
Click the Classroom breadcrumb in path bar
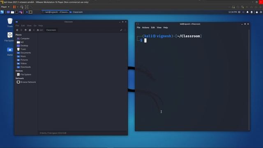51,30
